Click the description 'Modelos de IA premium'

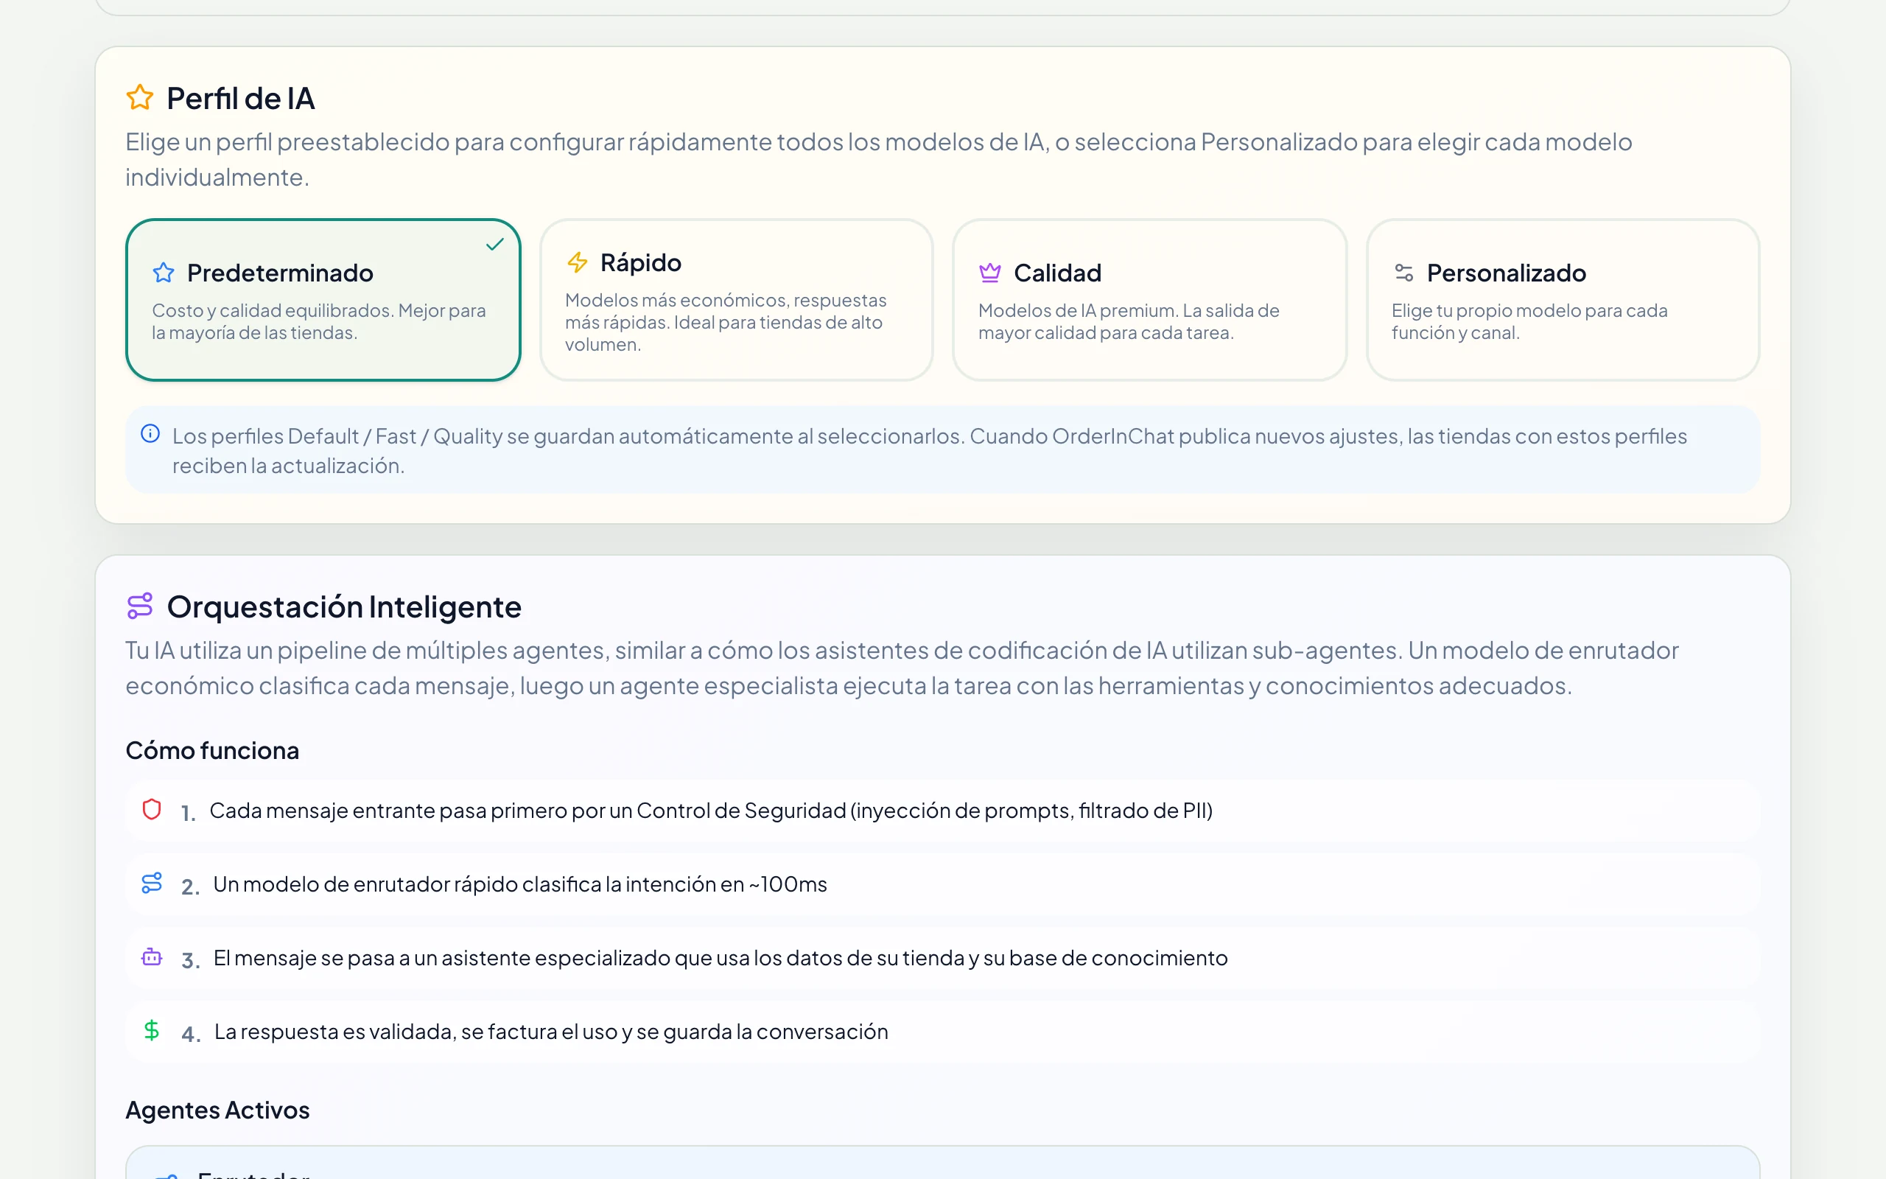click(1077, 311)
